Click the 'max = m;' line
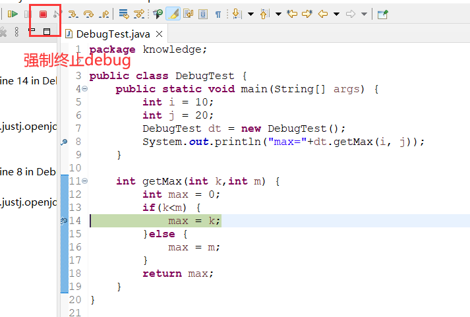This screenshot has width=470, height=317. click(x=194, y=247)
